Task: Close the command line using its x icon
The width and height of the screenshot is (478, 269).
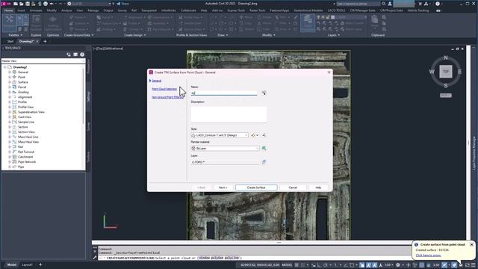Action: click(x=95, y=251)
